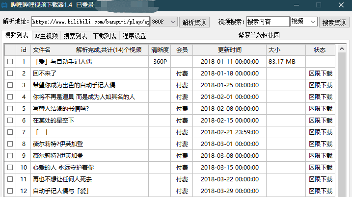This screenshot has height=197, width=352.
Task: Check the box for 再也不想让任何人死去
Action: pos(10,179)
